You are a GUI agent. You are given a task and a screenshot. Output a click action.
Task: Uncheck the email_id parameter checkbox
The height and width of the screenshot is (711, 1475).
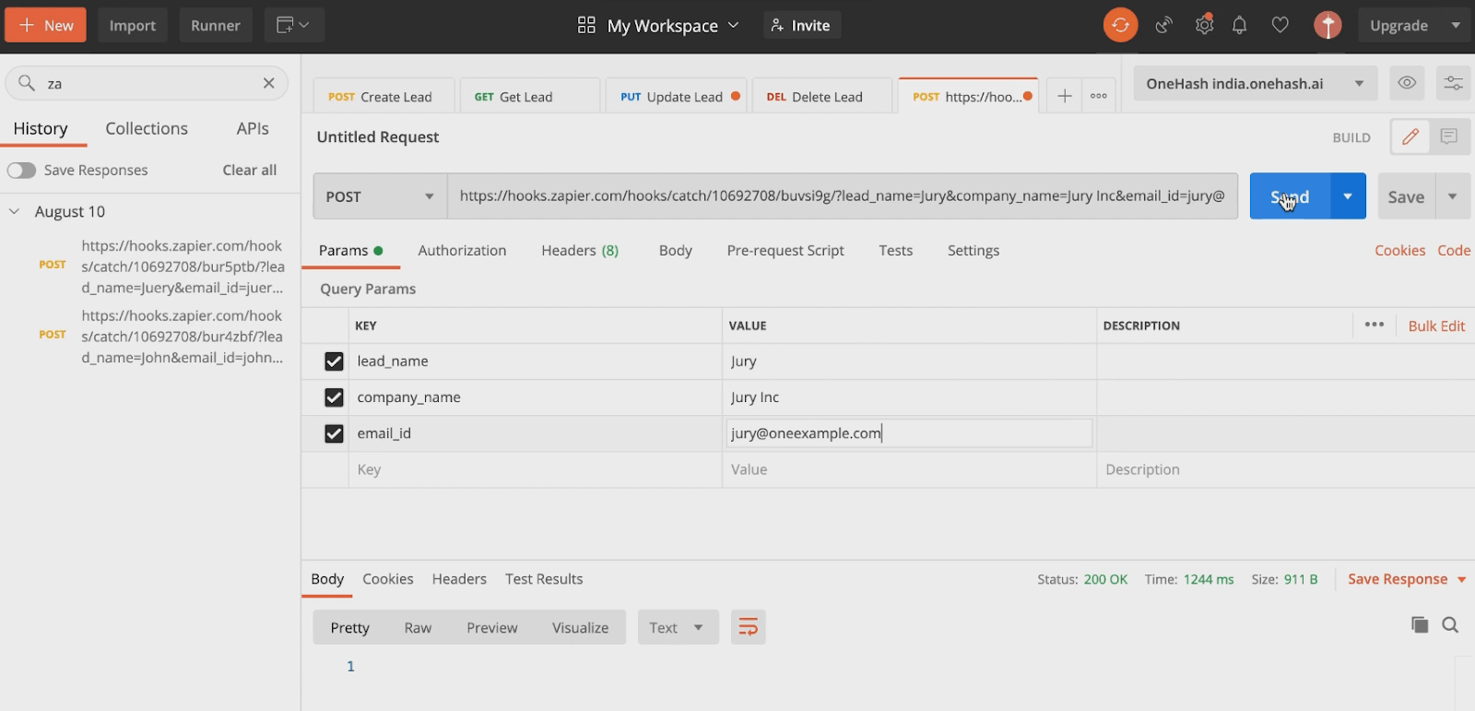[x=334, y=433]
